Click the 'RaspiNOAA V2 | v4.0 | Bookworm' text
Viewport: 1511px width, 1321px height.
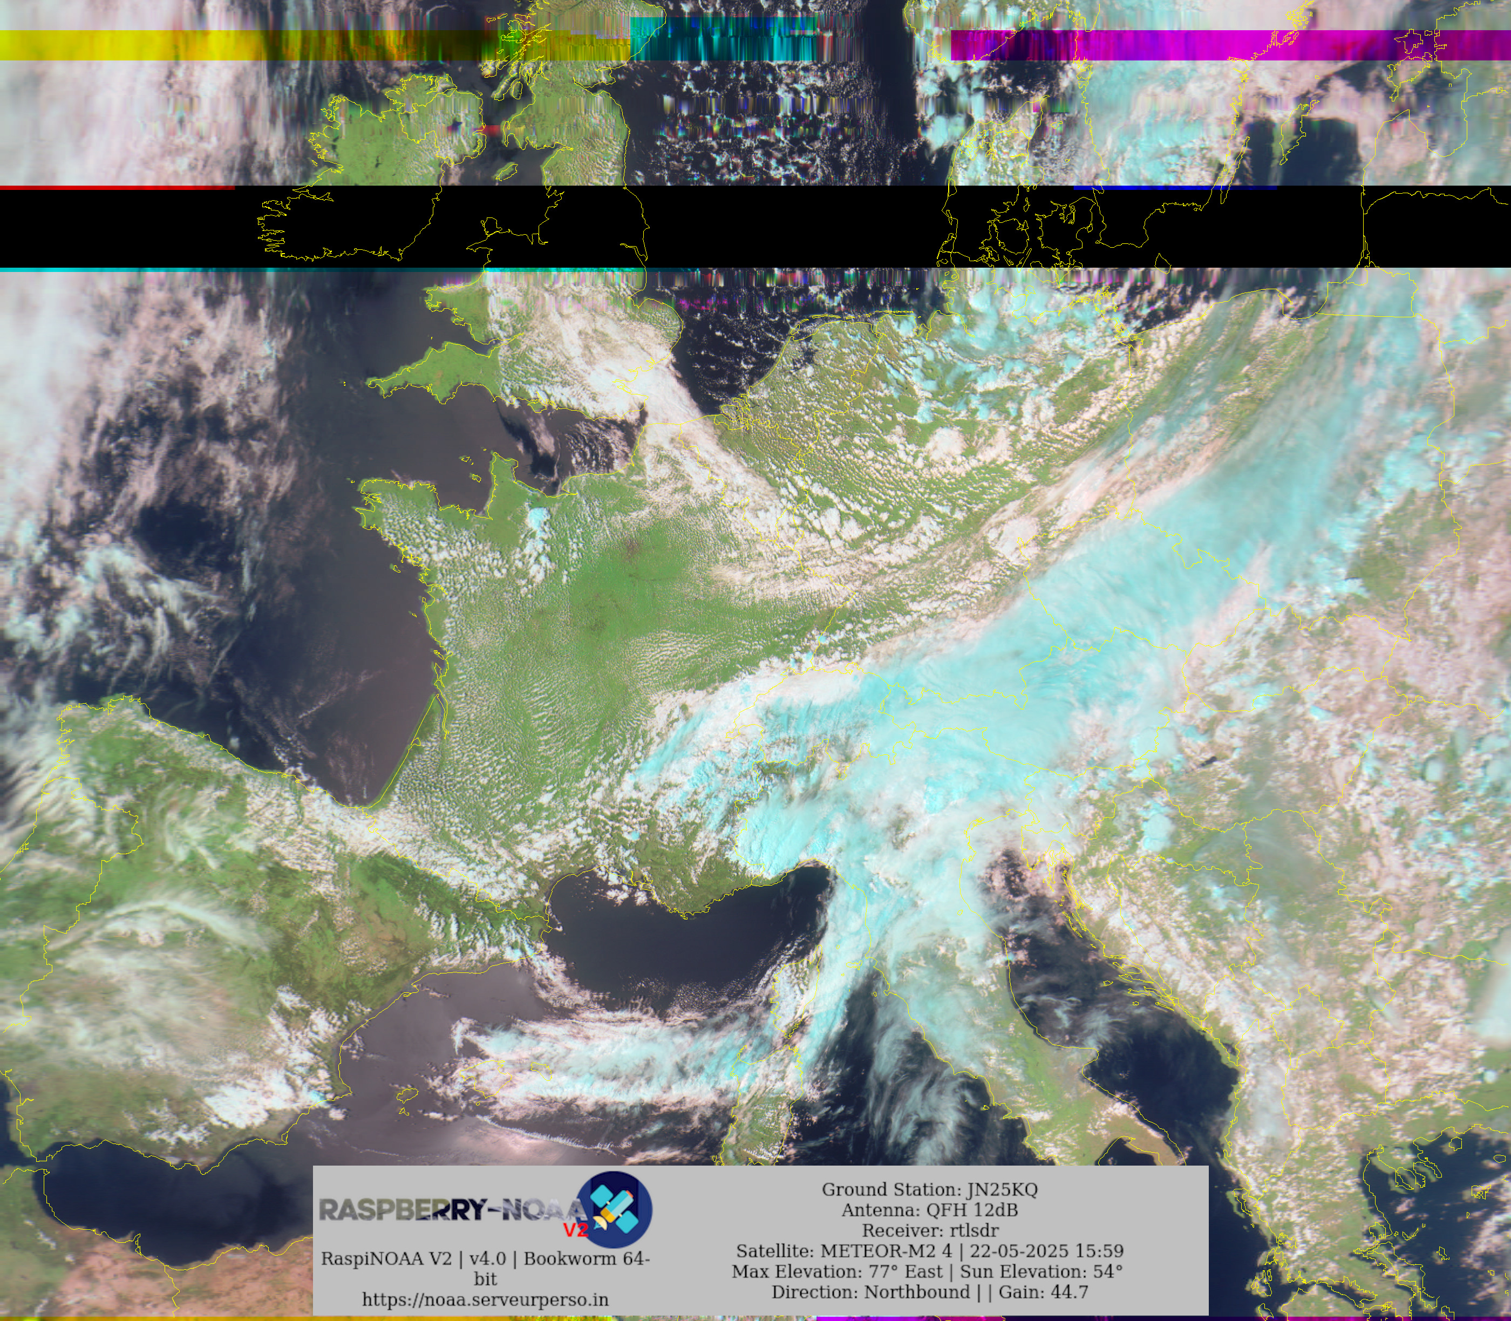click(485, 1268)
